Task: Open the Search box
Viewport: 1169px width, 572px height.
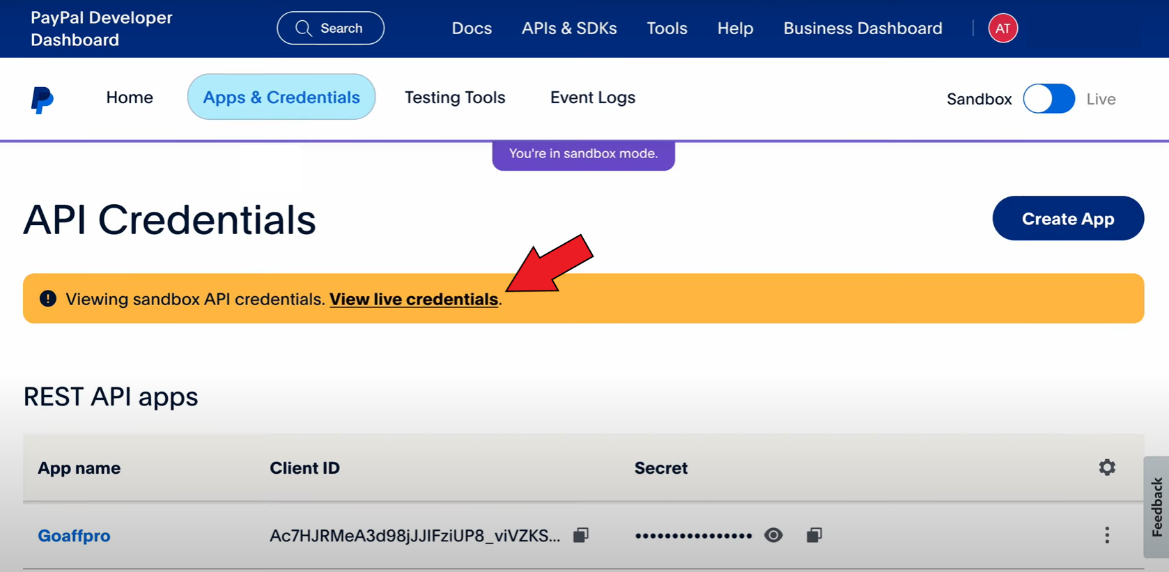Action: pyautogui.click(x=330, y=29)
